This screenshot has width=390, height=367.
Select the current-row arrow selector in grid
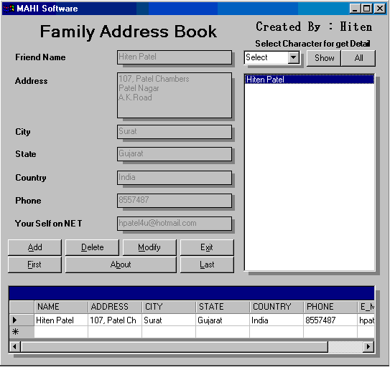click(x=22, y=320)
